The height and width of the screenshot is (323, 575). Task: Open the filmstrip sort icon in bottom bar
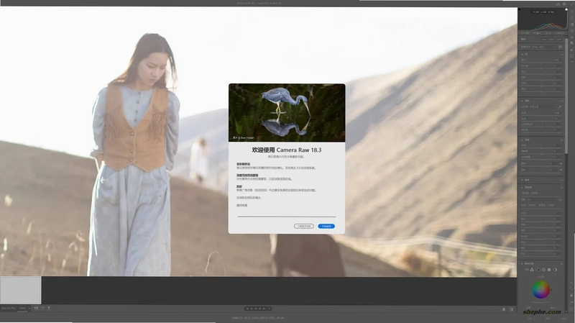pyautogui.click(x=43, y=309)
